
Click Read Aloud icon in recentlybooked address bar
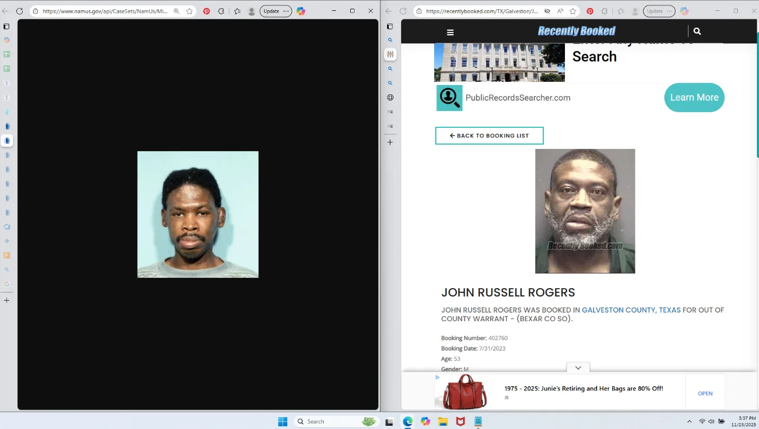point(560,11)
